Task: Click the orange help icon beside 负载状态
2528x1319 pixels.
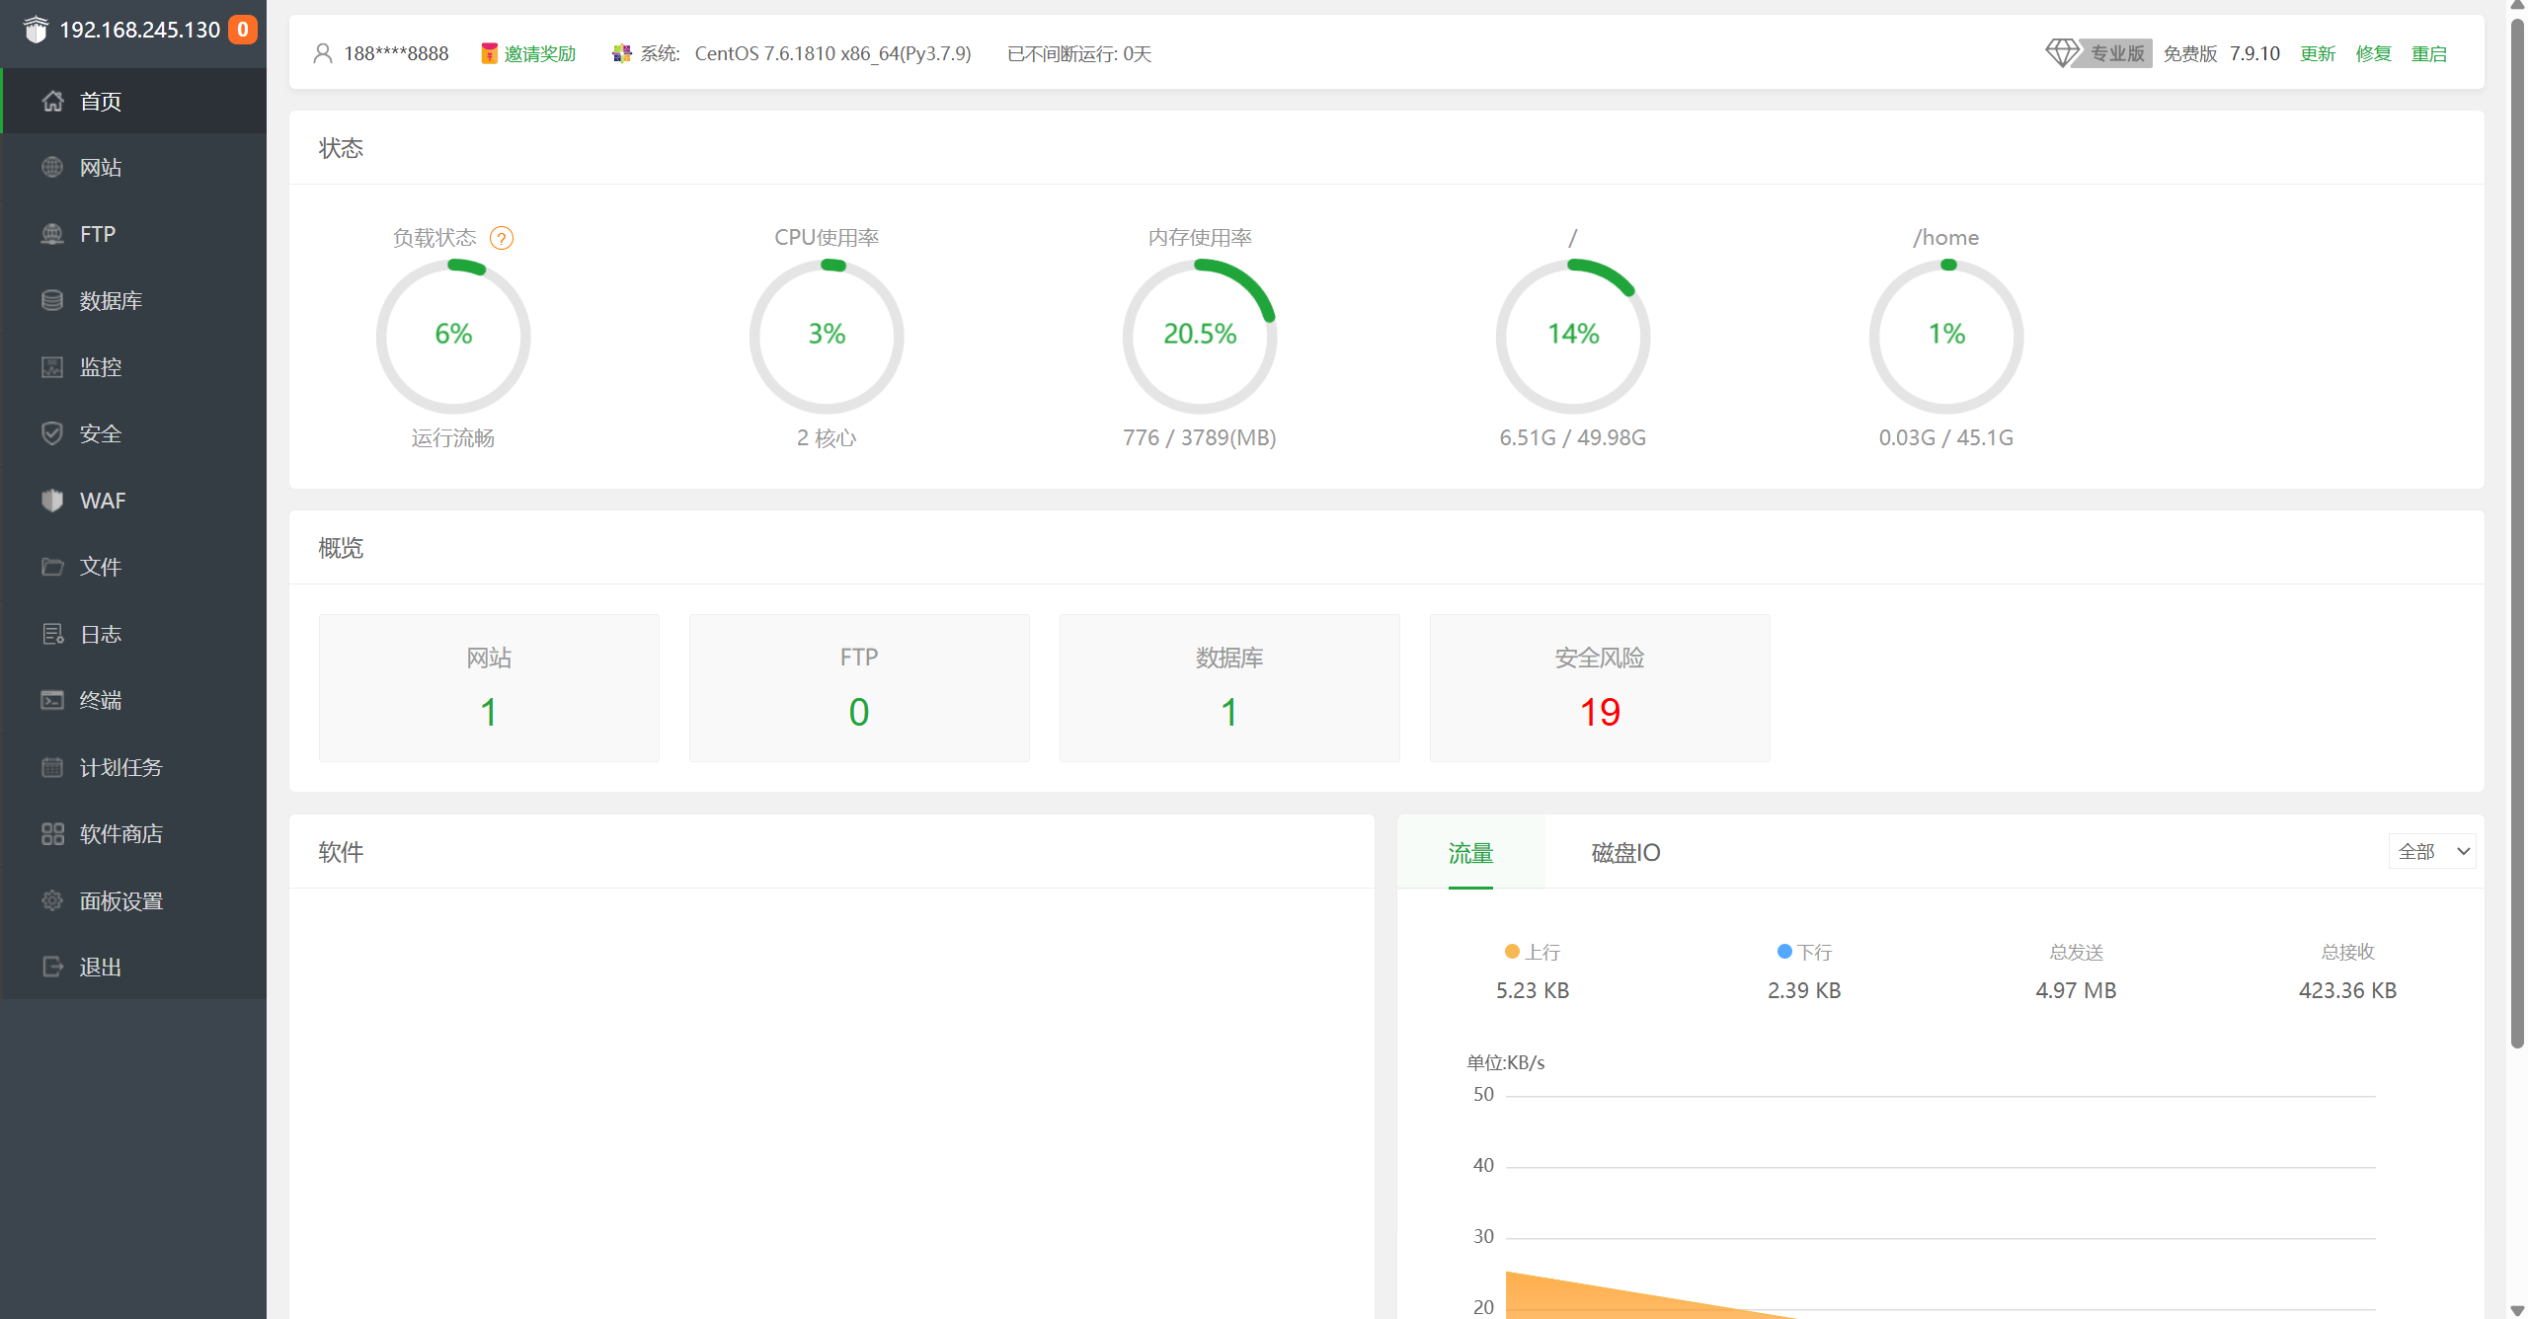Action: 502,238
